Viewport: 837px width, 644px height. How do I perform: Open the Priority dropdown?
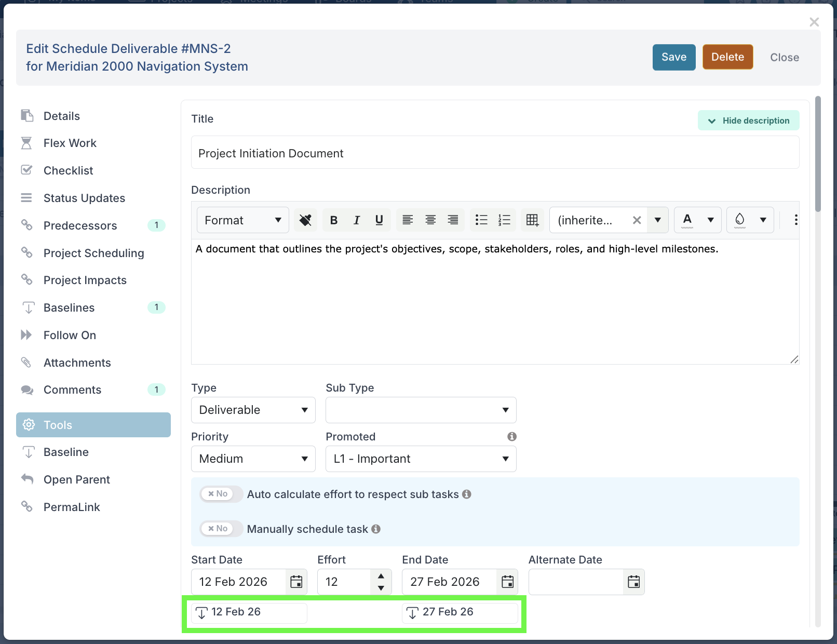click(x=253, y=459)
